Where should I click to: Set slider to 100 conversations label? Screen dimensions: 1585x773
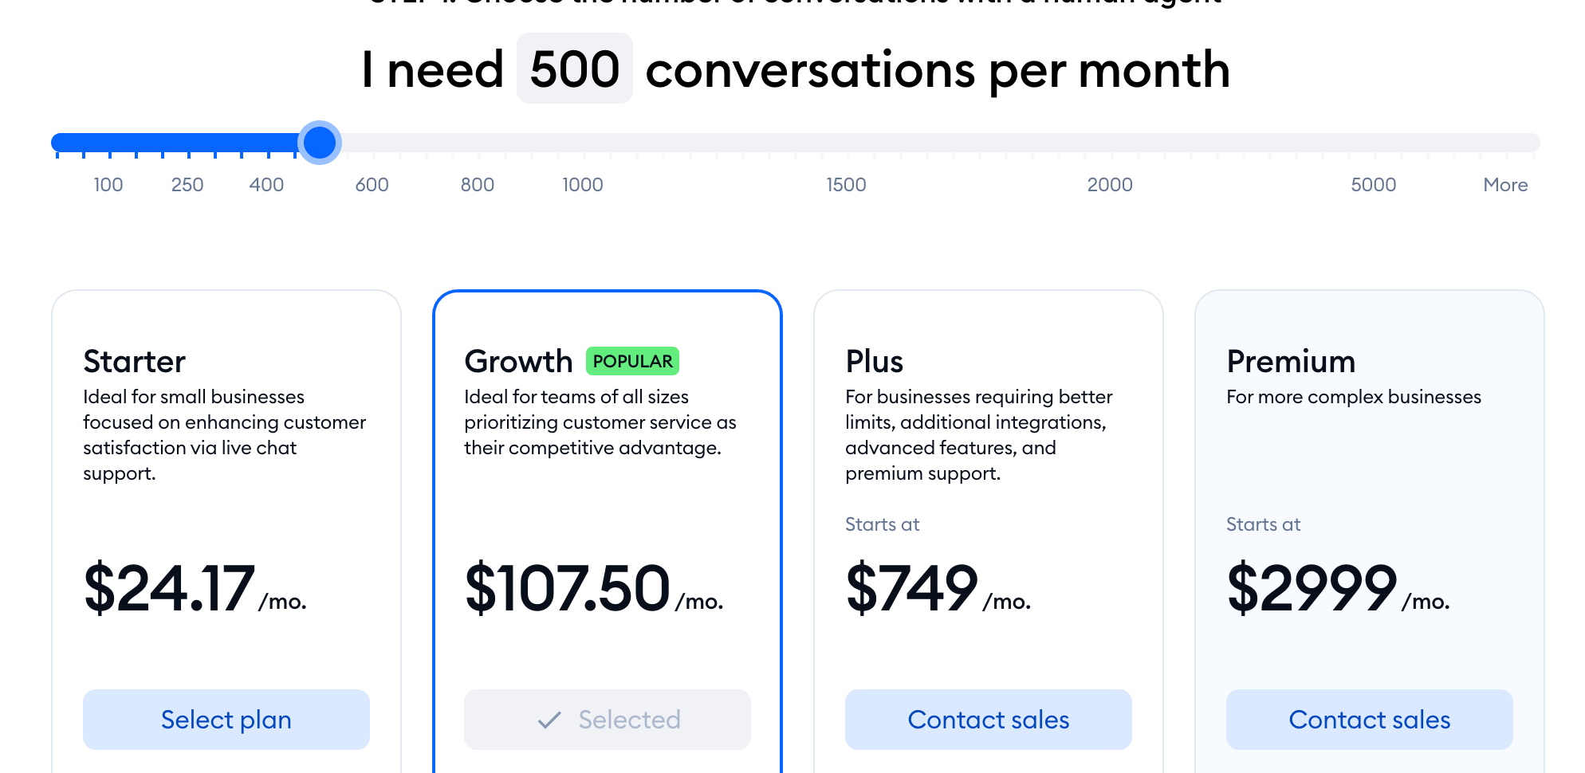tap(108, 185)
